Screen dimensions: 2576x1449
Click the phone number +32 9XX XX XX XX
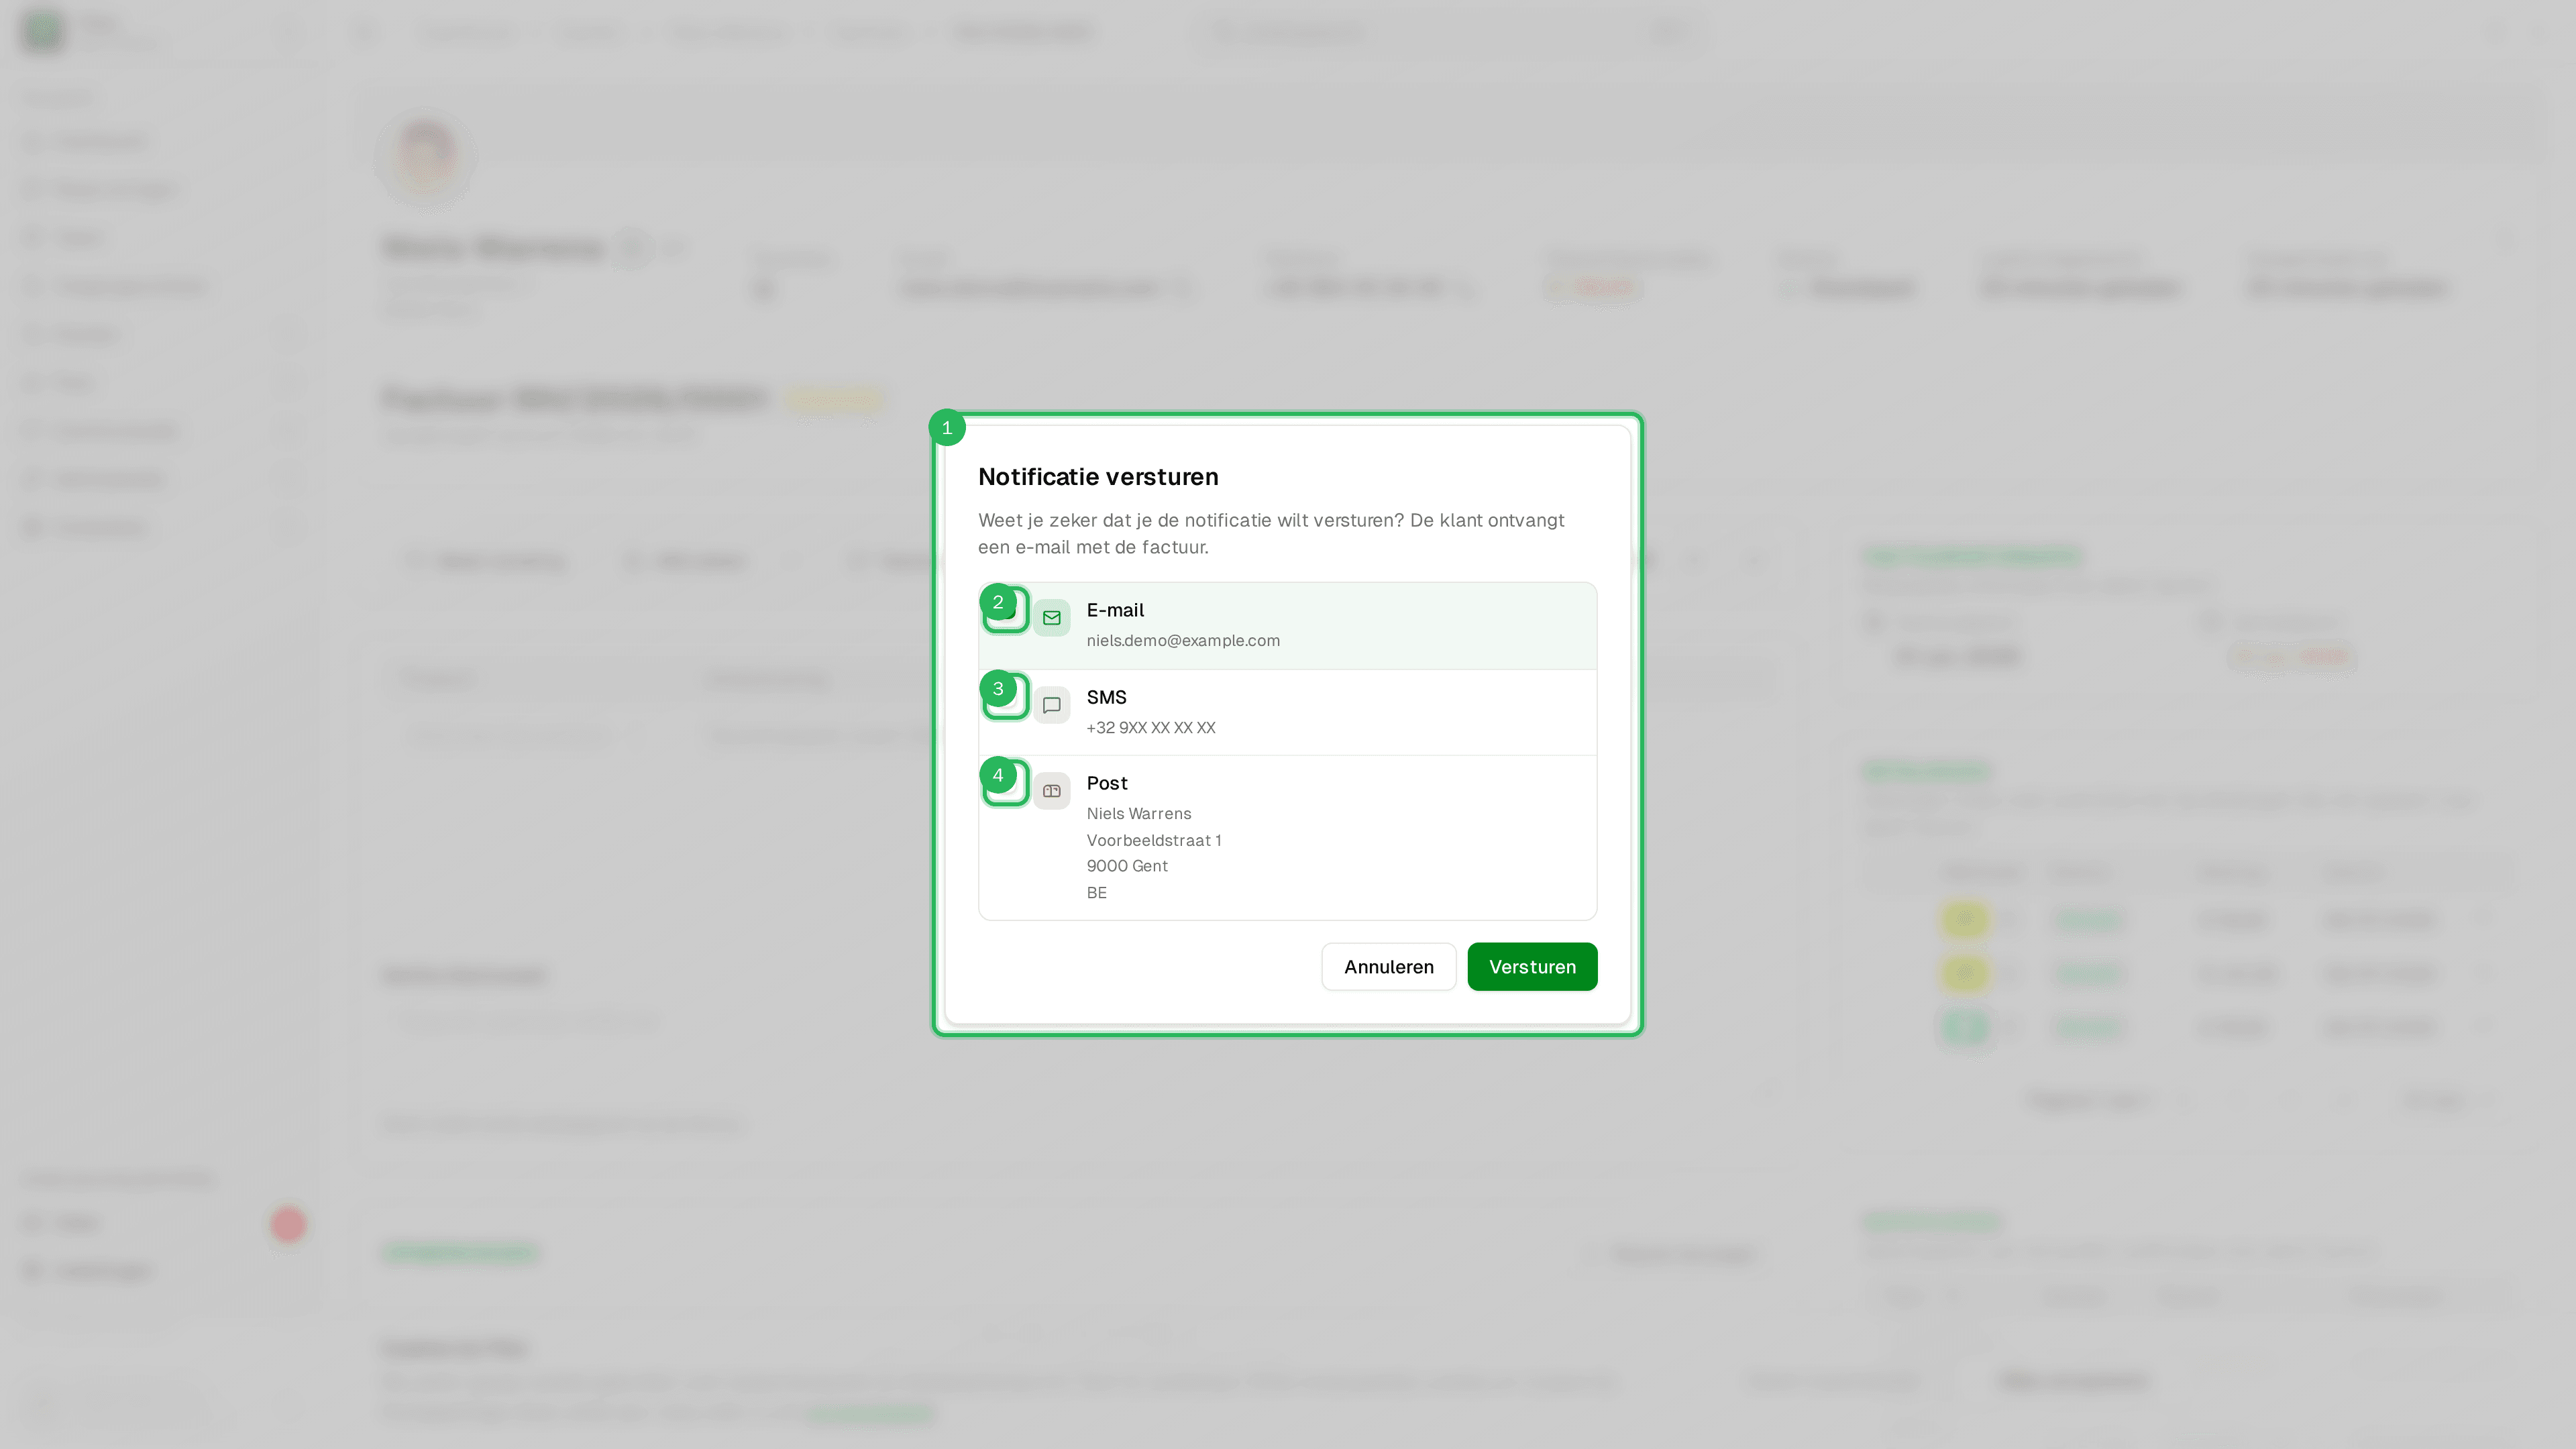tap(1151, 728)
